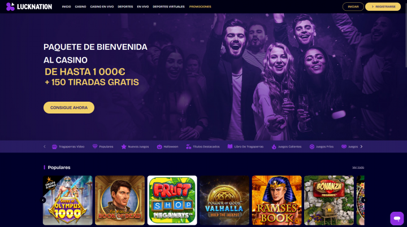The width and height of the screenshot is (407, 227).
Task: Open the Fruit Shop Megaways game thumbnail
Action: [x=172, y=200]
